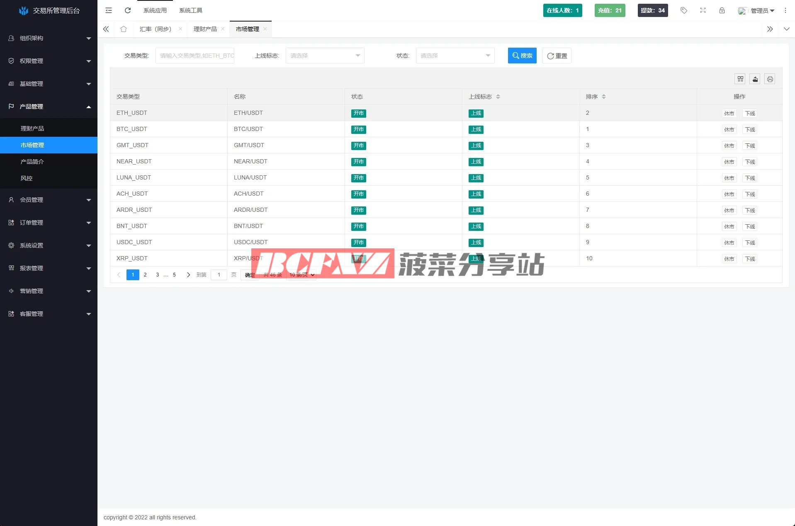This screenshot has width=795, height=526.
Task: Click the export icon above table
Action: click(755, 79)
